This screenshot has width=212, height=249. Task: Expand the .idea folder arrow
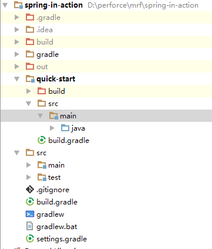pyautogui.click(x=17, y=30)
